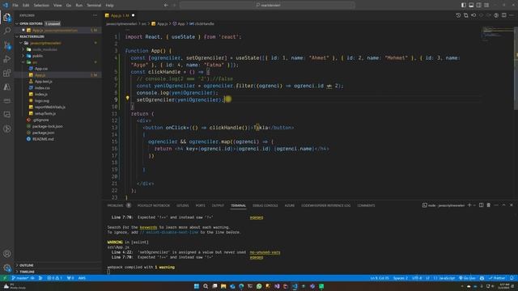Open the Selection menu
Screen dimensions: 518x291
41,6
